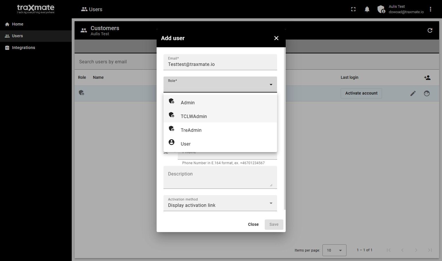Click the Activate account button
Image resolution: width=442 pixels, height=261 pixels.
[x=361, y=93]
